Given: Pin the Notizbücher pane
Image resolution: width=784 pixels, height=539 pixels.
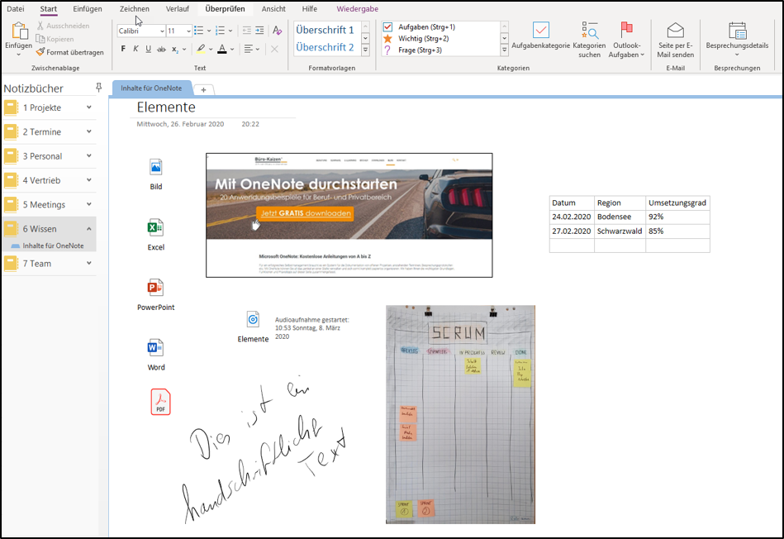Looking at the screenshot, I should pyautogui.click(x=98, y=88).
